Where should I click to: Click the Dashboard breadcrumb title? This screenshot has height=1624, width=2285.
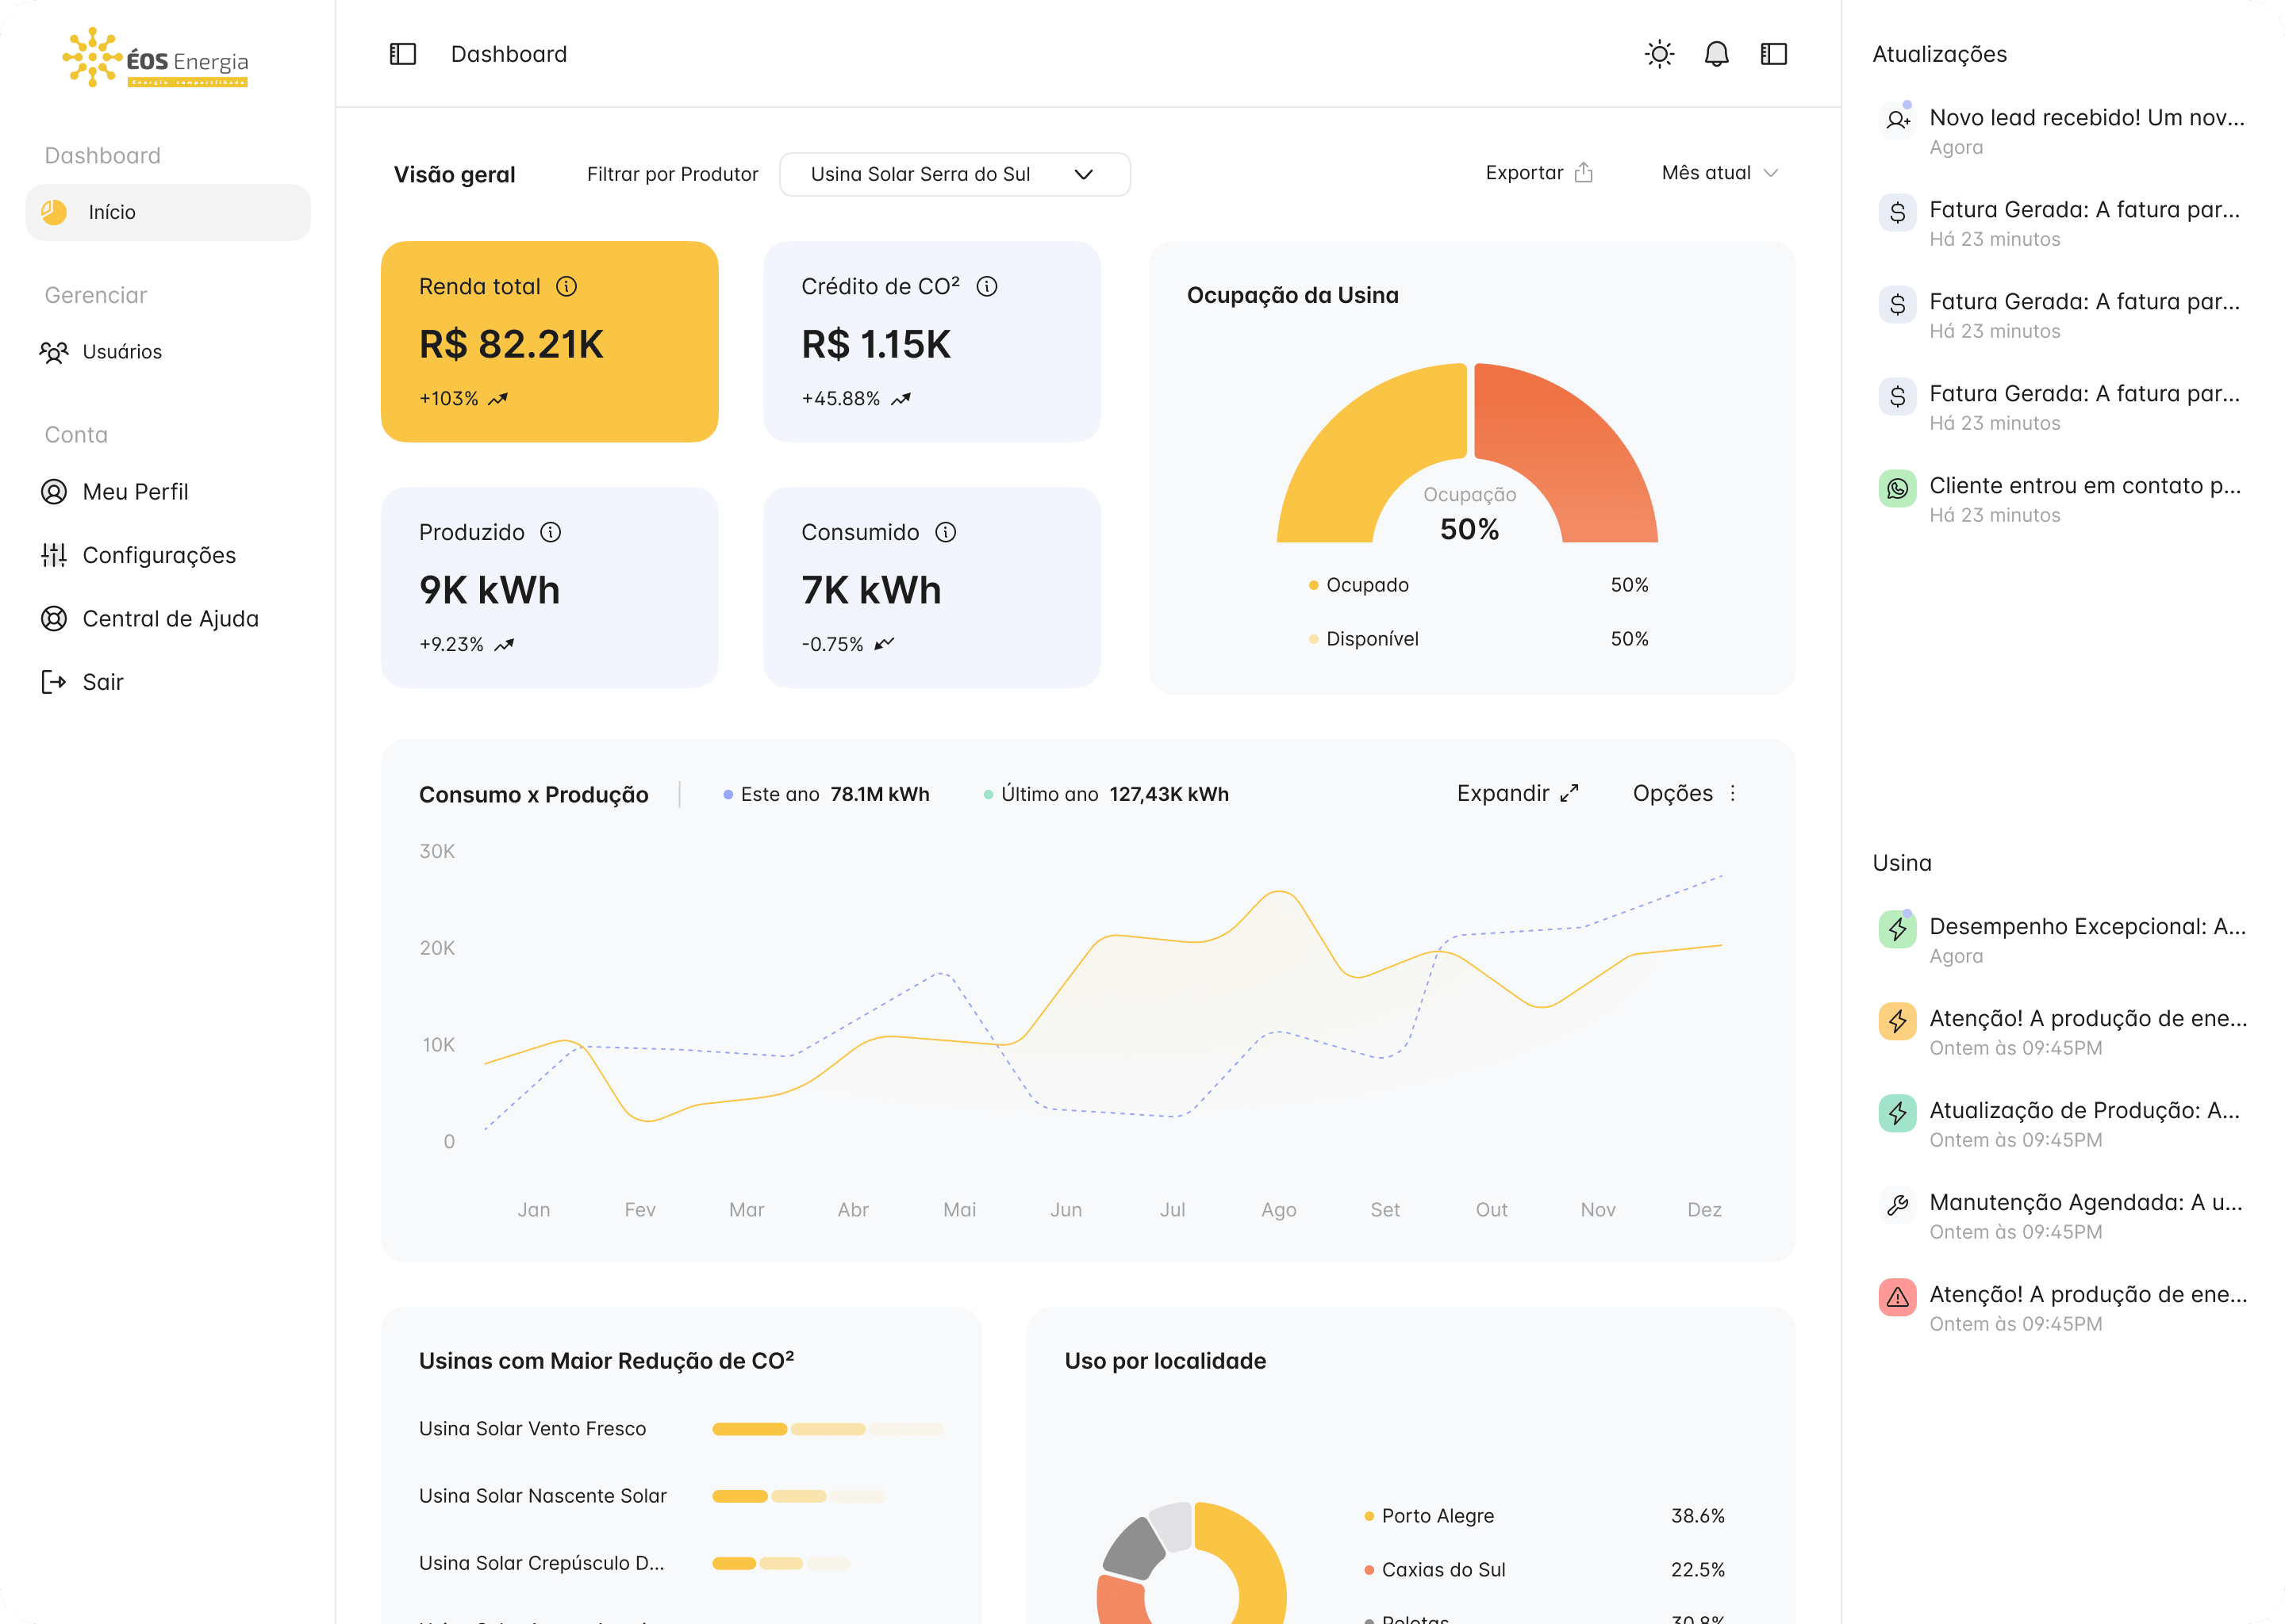509,54
